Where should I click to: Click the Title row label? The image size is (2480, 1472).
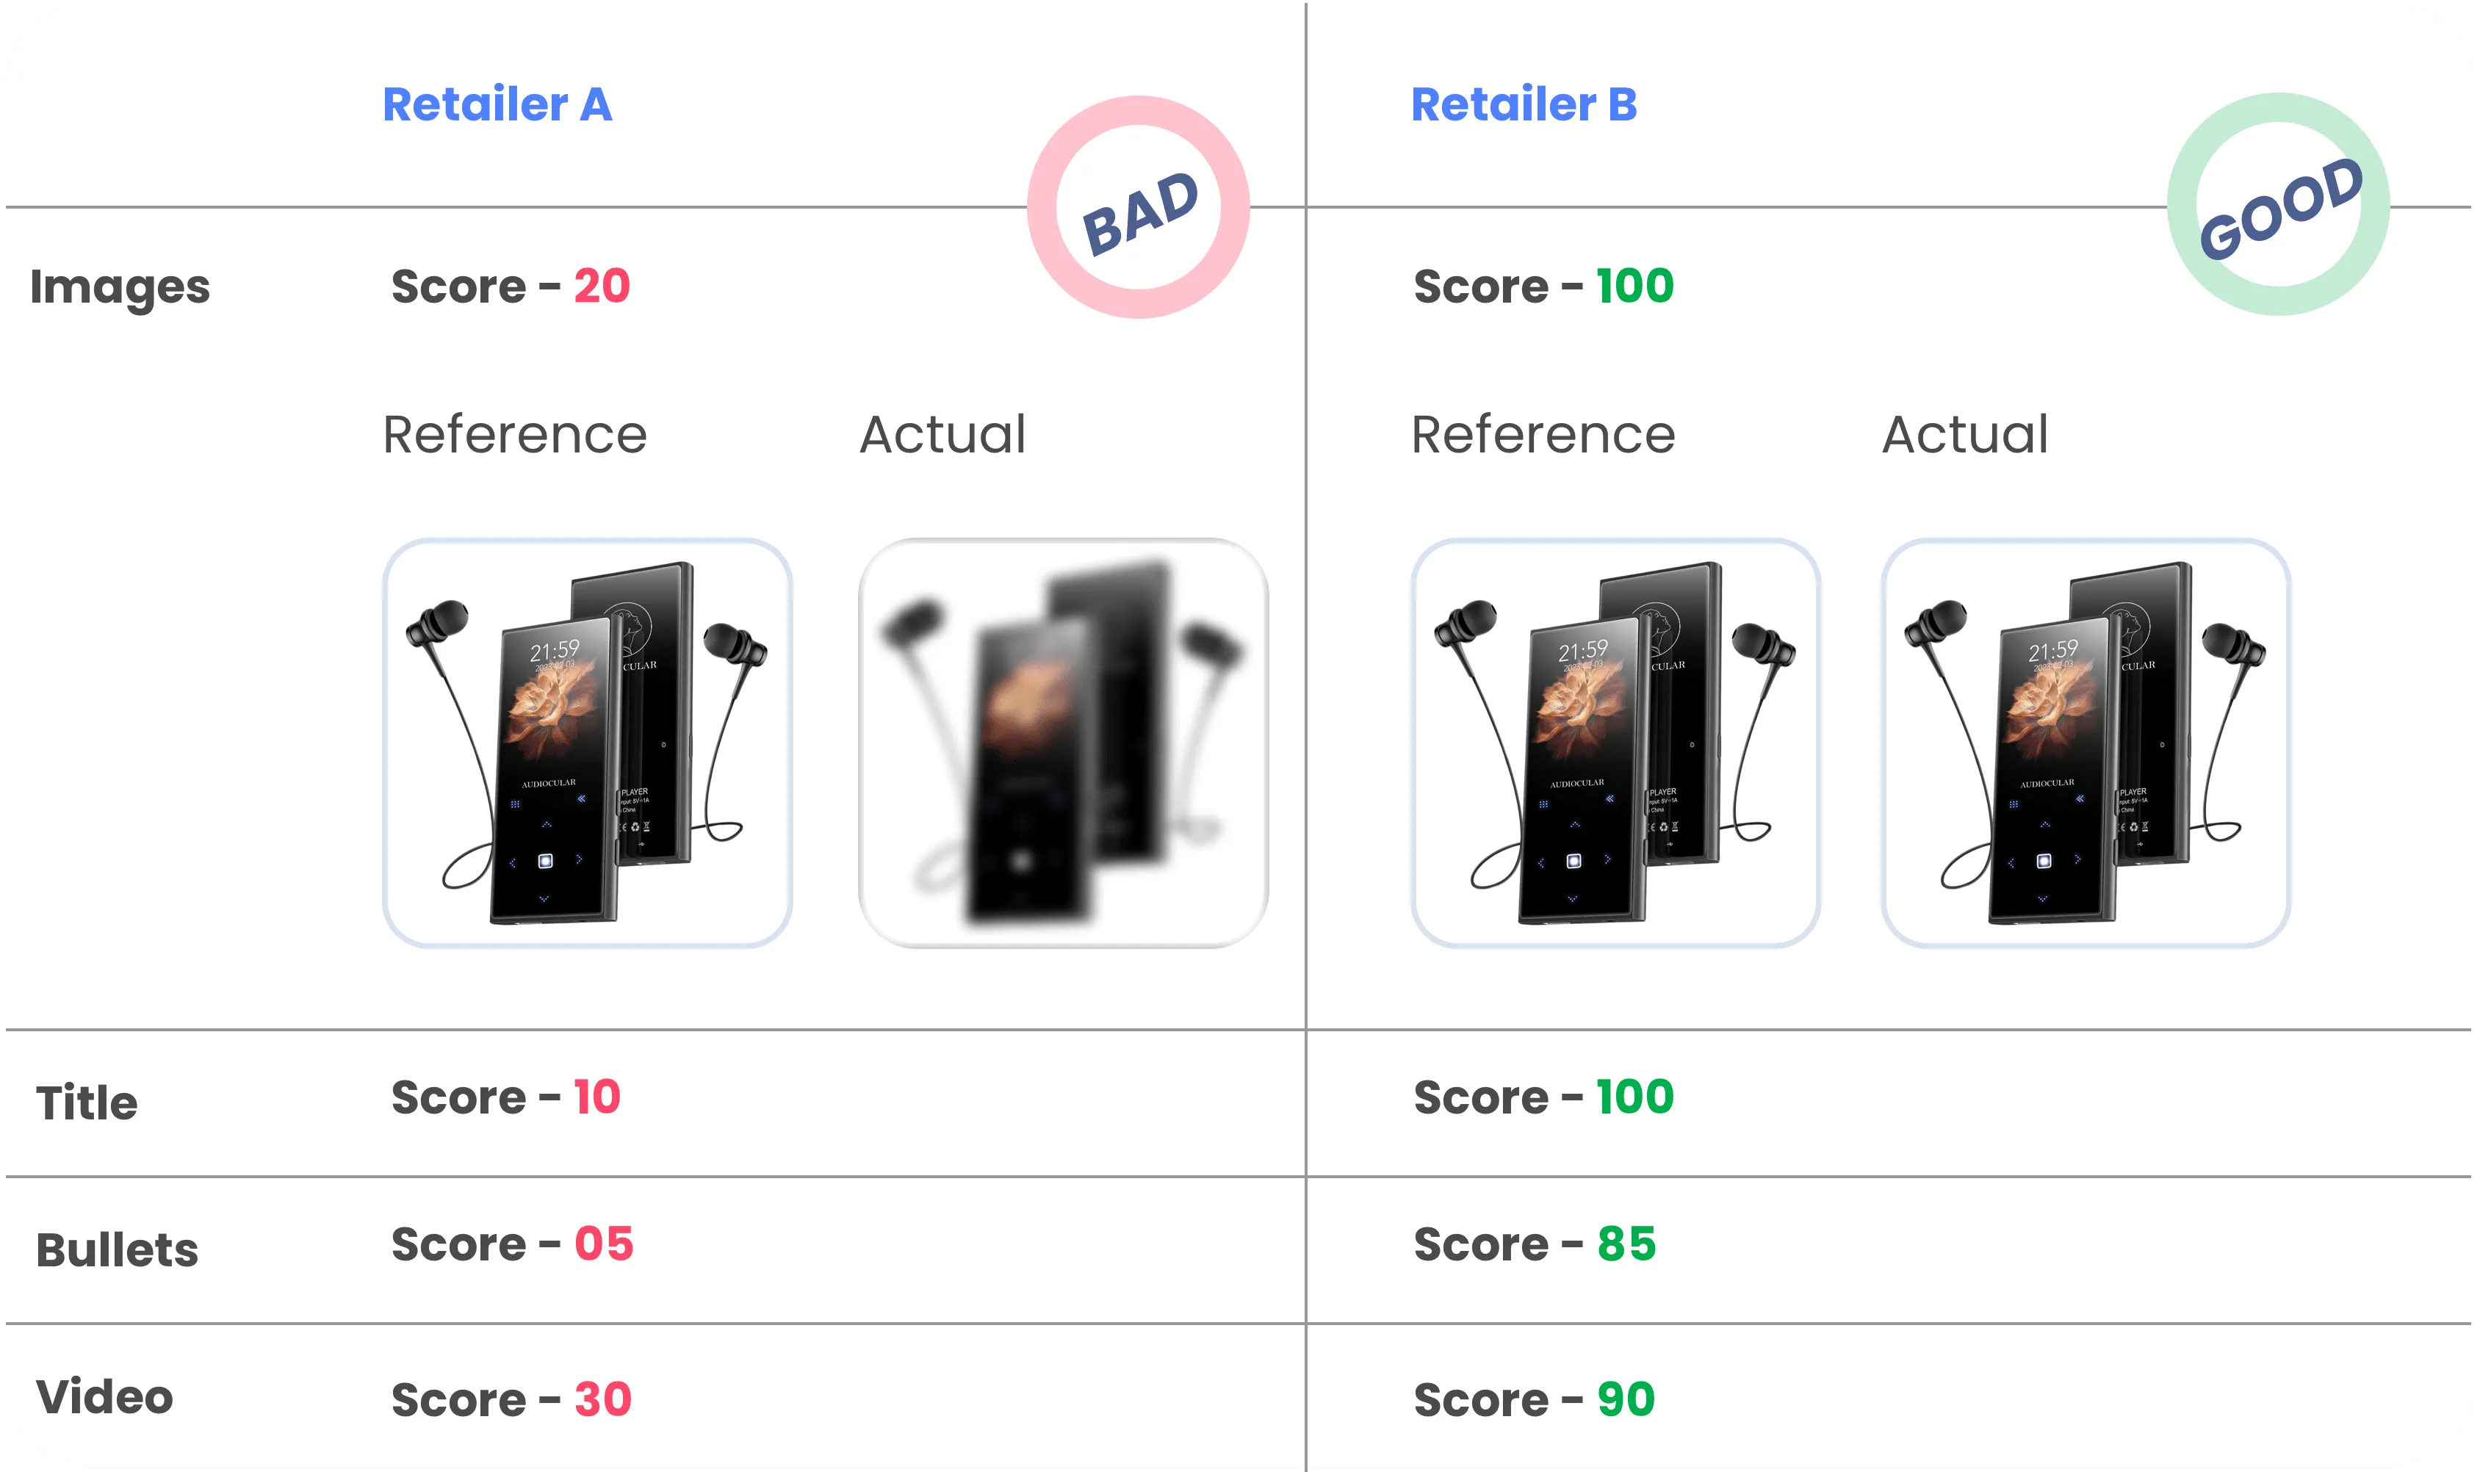click(x=86, y=1102)
